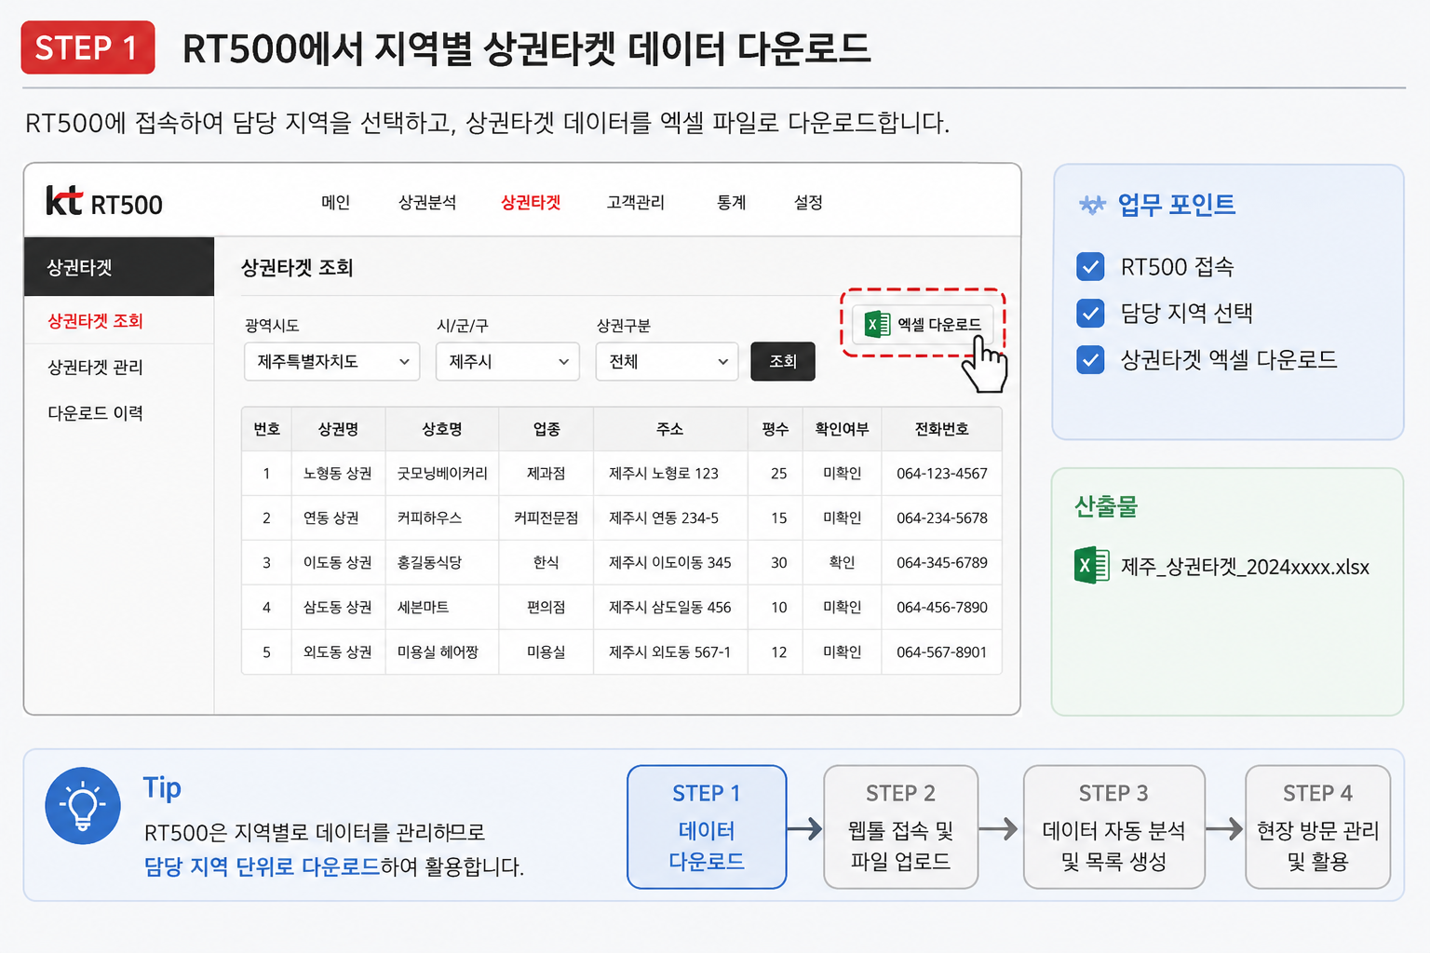Screen dimensions: 1430x953
Task: Open the 광역시도 dropdown showing 제주특별자치도
Action: click(x=332, y=361)
